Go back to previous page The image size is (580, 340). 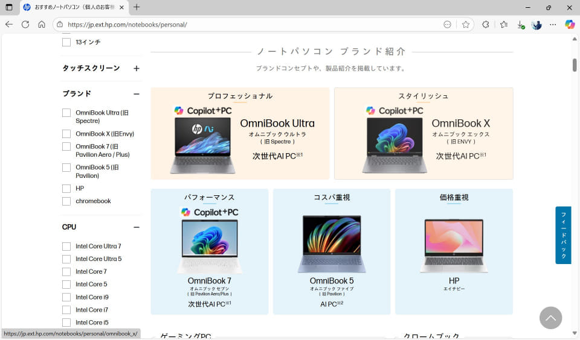pos(9,24)
